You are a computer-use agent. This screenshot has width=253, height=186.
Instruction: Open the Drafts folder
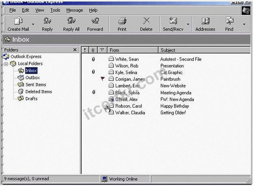[x=31, y=99]
